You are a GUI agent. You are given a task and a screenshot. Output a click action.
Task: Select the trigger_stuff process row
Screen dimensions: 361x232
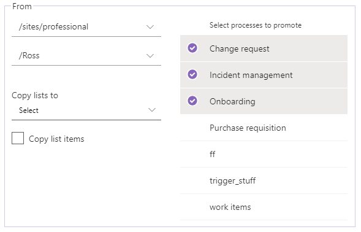(x=264, y=180)
